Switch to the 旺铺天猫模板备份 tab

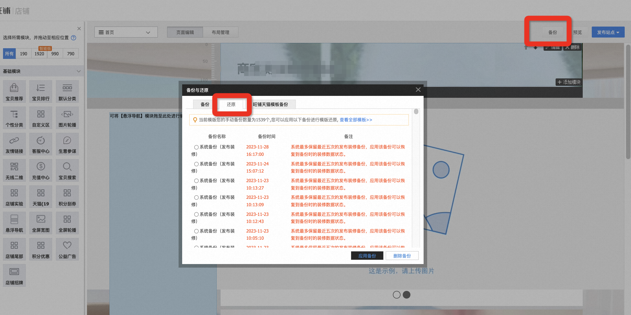coord(271,104)
